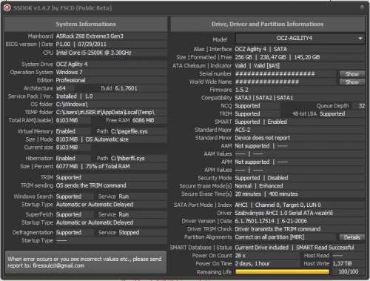Click Correct on all partition [MBR]
Screen dimensions: 370x281
point(269,237)
